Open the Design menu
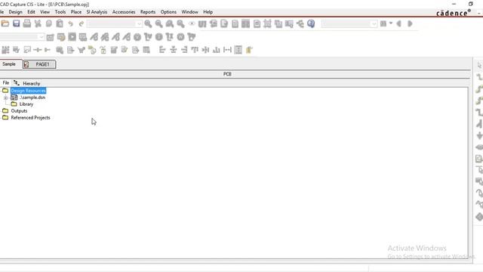Image resolution: width=483 pixels, height=272 pixels. (x=15, y=12)
